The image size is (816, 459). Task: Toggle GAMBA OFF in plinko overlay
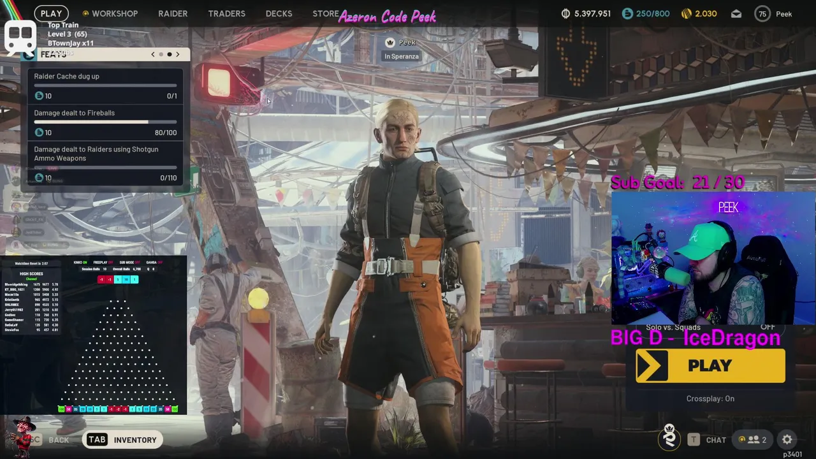pos(154,263)
